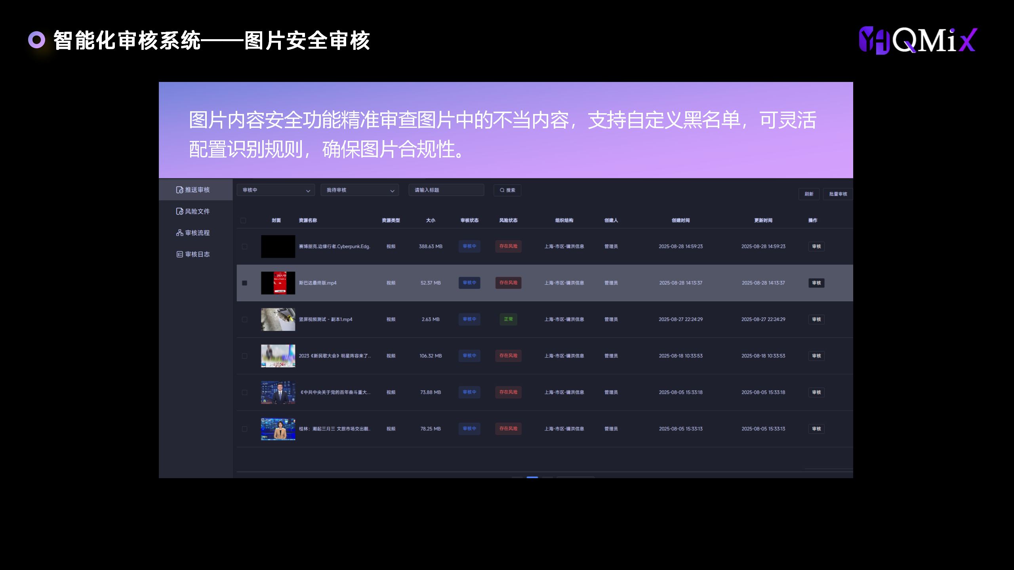Click the 请输入标题 search field
The width and height of the screenshot is (1014, 570).
click(446, 190)
